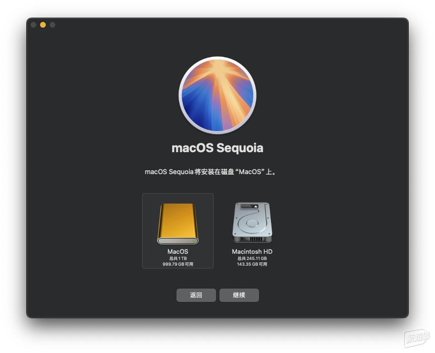Click the "Macintosh HD" disk name label

[x=252, y=252]
